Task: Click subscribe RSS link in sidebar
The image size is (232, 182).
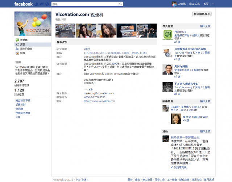Action: (21, 105)
